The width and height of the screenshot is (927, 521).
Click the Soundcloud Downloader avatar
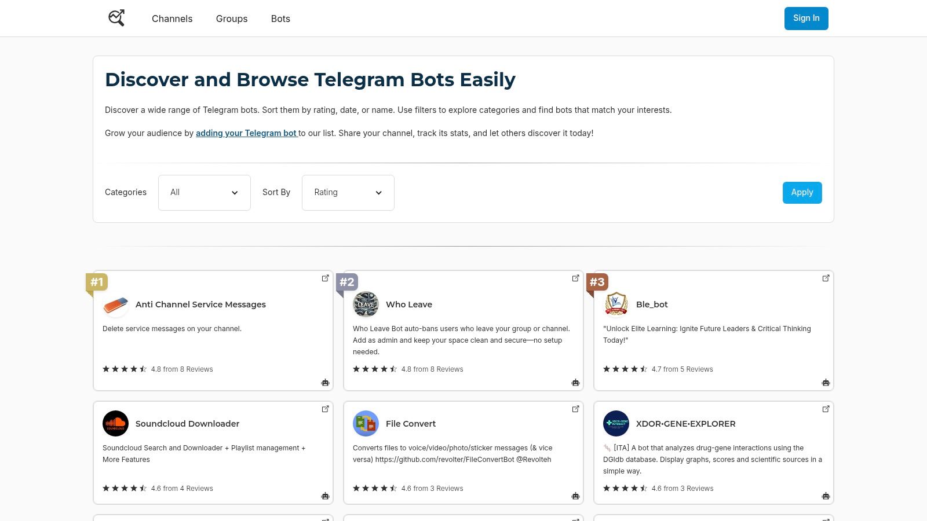(116, 424)
